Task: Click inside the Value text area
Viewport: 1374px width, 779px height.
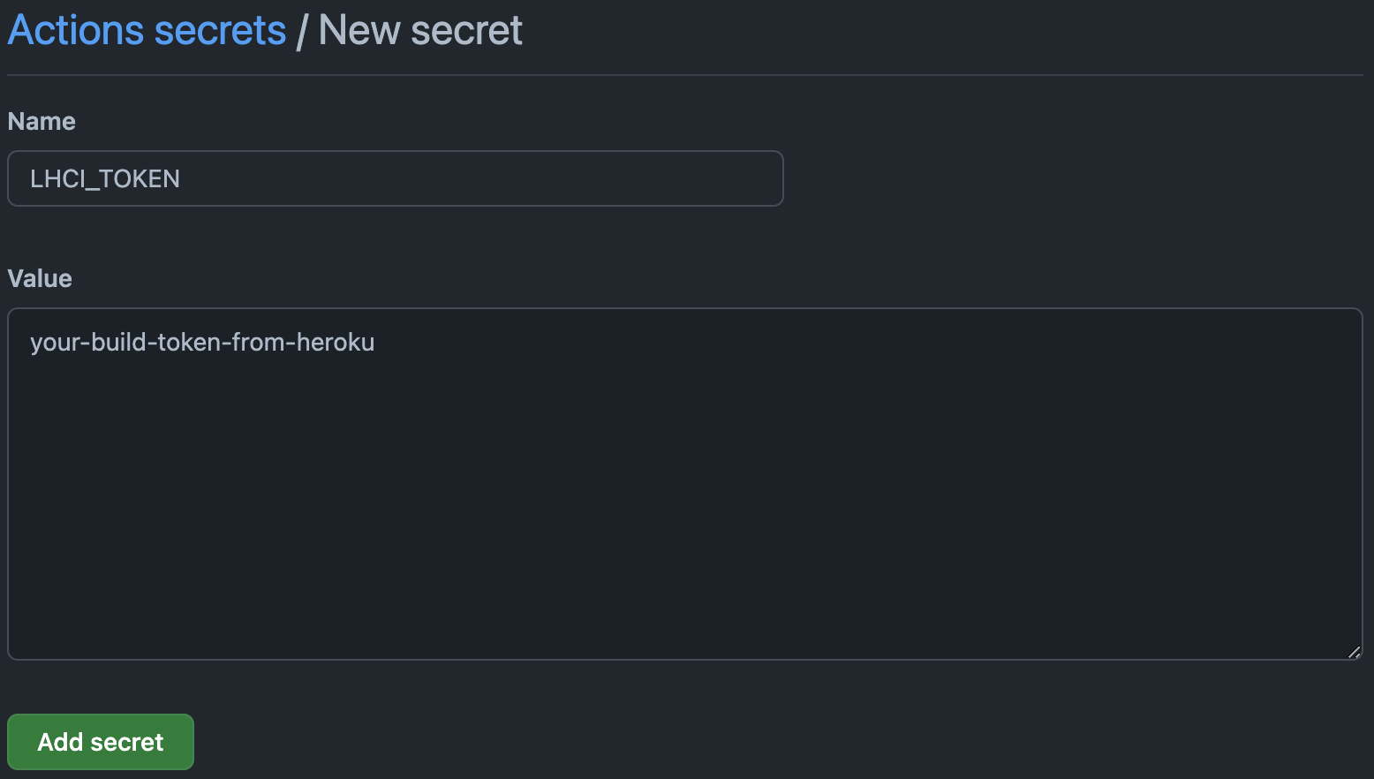Action: pos(684,483)
